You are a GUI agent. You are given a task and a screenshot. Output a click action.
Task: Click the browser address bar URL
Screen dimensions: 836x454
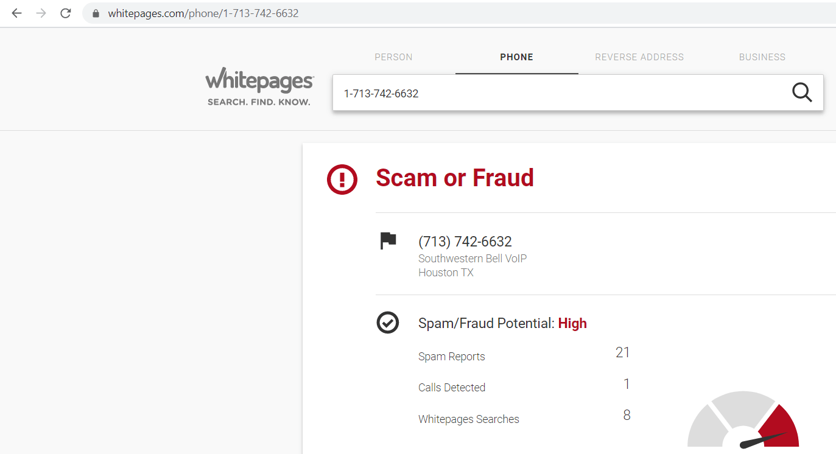(203, 13)
